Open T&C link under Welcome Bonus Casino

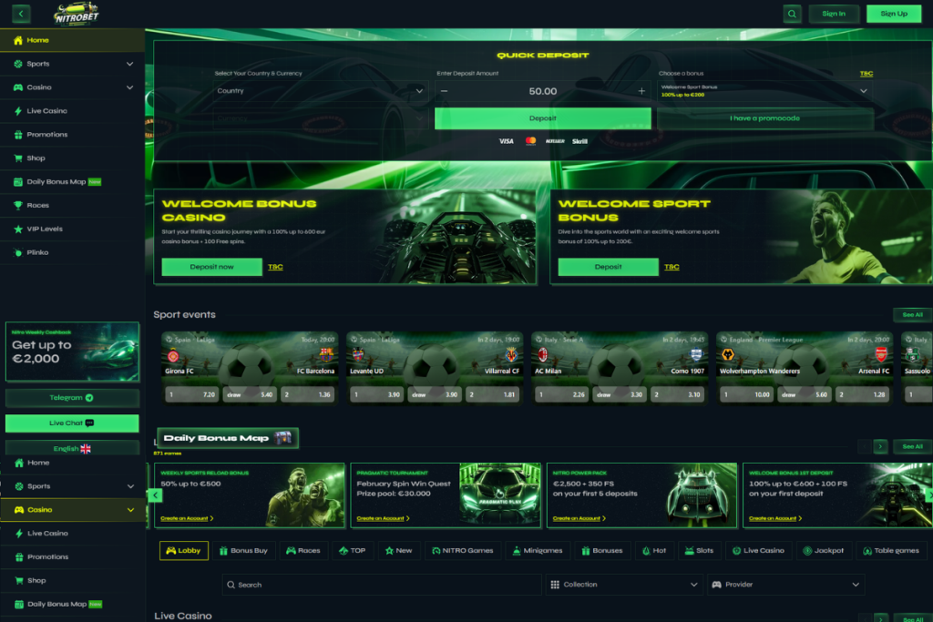tap(275, 267)
